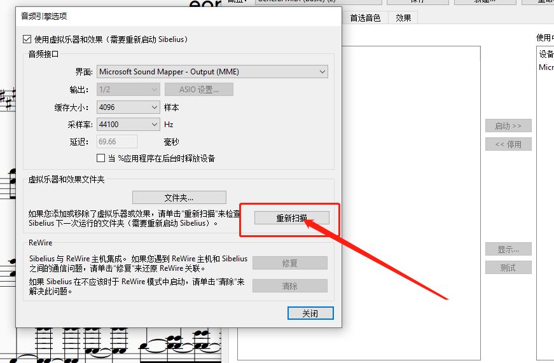This screenshot has height=363, width=554.
Task: Click the ReWire 修复 repair button
Action: [x=289, y=263]
